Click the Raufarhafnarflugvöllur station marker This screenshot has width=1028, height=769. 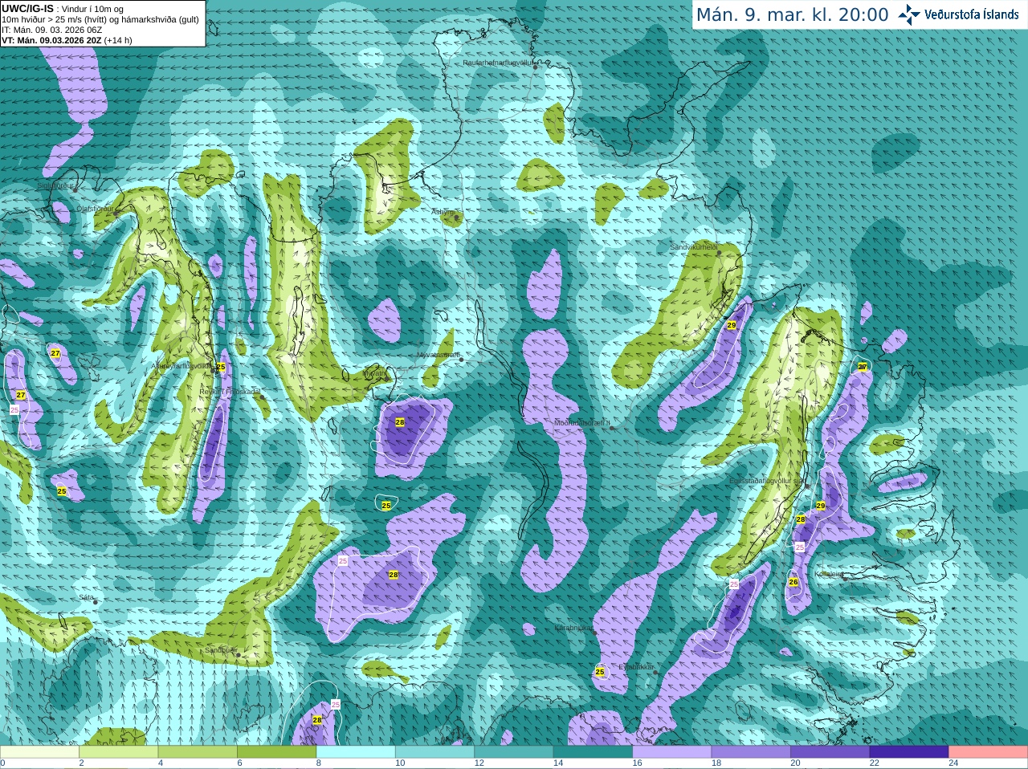click(536, 67)
